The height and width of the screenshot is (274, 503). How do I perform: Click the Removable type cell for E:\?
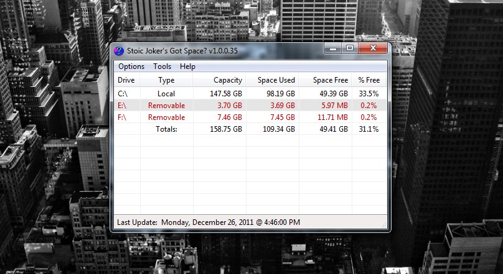pos(166,105)
